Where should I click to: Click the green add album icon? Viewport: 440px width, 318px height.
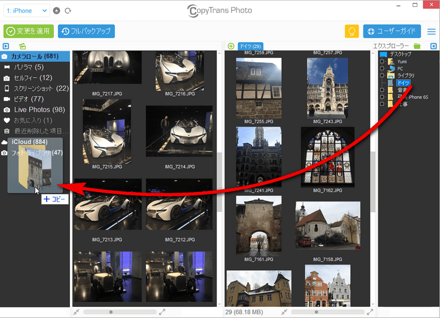22,46
